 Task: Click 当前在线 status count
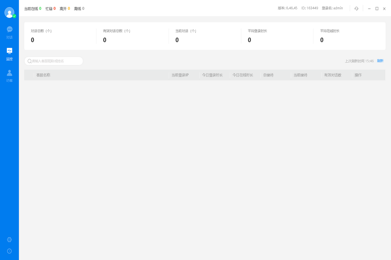coord(33,9)
